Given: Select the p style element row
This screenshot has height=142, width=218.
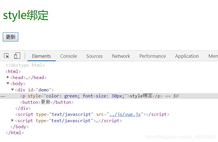Looking at the screenshot, I should 109,96.
